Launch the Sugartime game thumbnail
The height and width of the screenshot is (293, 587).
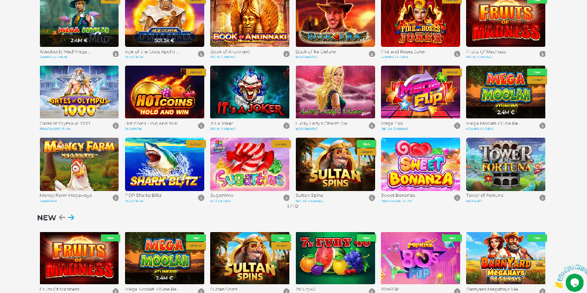pos(249,165)
